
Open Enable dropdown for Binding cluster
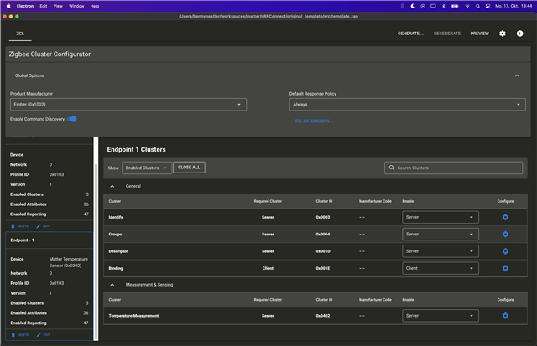pos(440,268)
